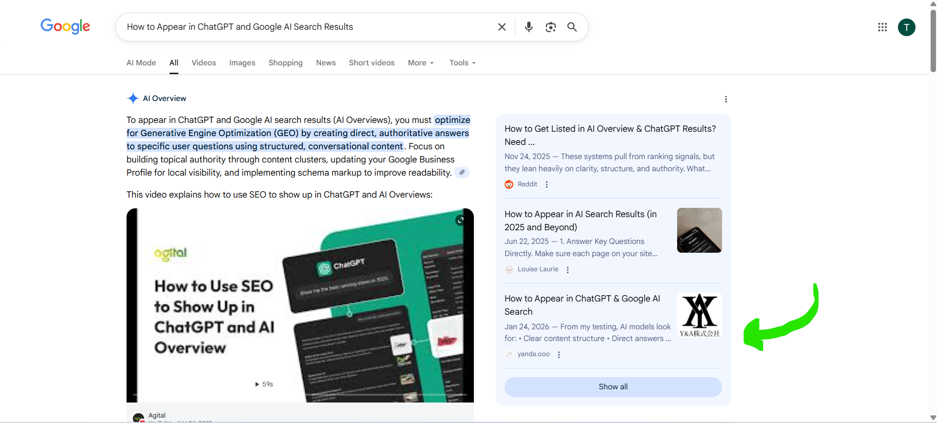Click the Y&A company logo thumbnail
This screenshot has width=937, height=423.
click(699, 315)
